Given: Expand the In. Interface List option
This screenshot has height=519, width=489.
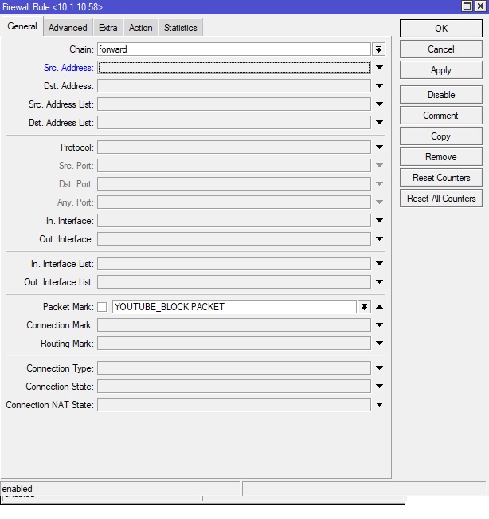Looking at the screenshot, I should pyautogui.click(x=380, y=263).
